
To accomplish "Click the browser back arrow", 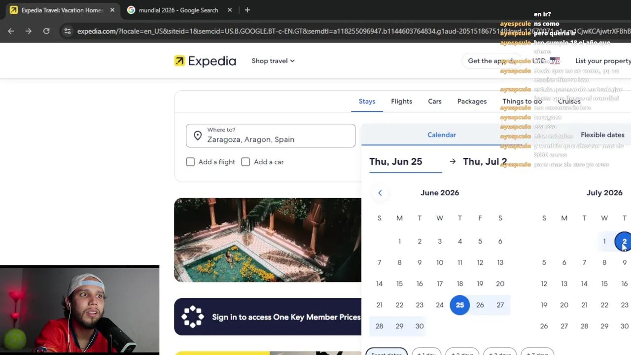I will tap(11, 31).
